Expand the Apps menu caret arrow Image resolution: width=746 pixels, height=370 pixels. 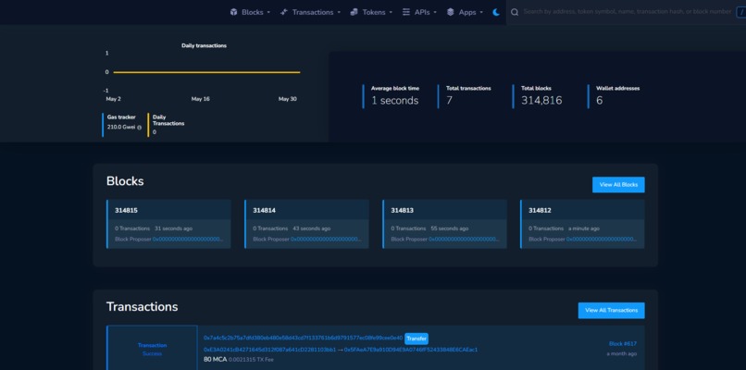click(481, 13)
